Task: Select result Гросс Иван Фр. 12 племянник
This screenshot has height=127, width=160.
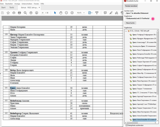Action: point(144,73)
